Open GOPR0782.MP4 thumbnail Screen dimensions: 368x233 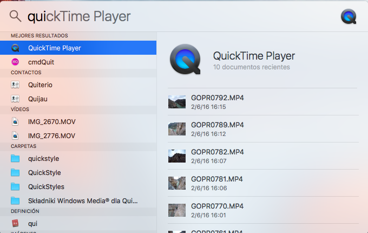point(177,156)
